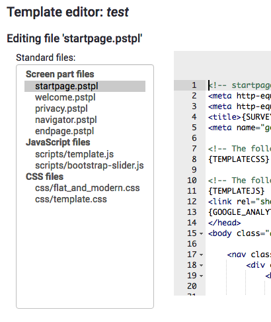Click 'Standard files:' label
Viewport: 271px width, 322px height.
pos(46,58)
